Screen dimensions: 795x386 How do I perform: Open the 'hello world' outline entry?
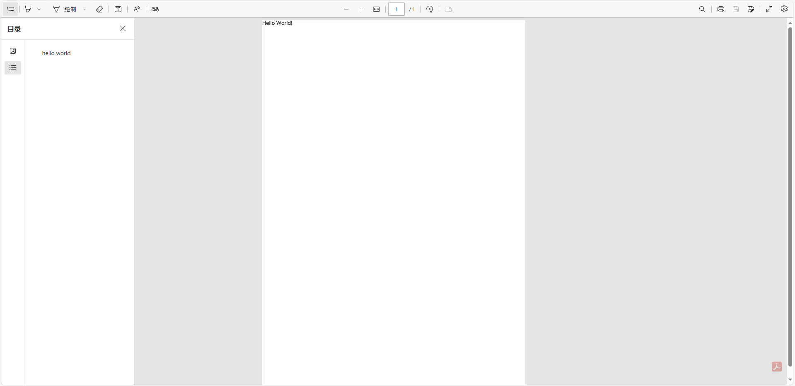point(56,53)
